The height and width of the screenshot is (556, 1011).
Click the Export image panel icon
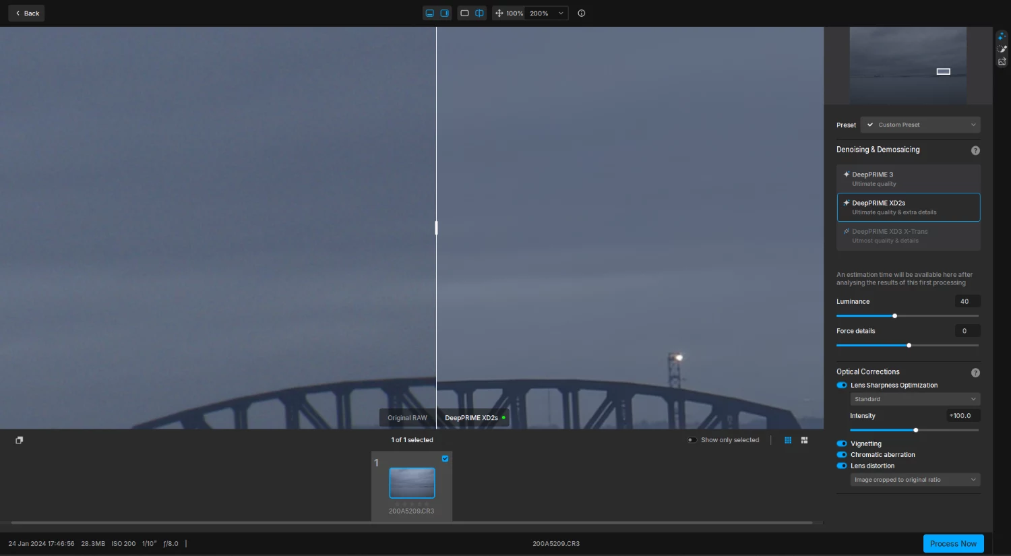1002,61
